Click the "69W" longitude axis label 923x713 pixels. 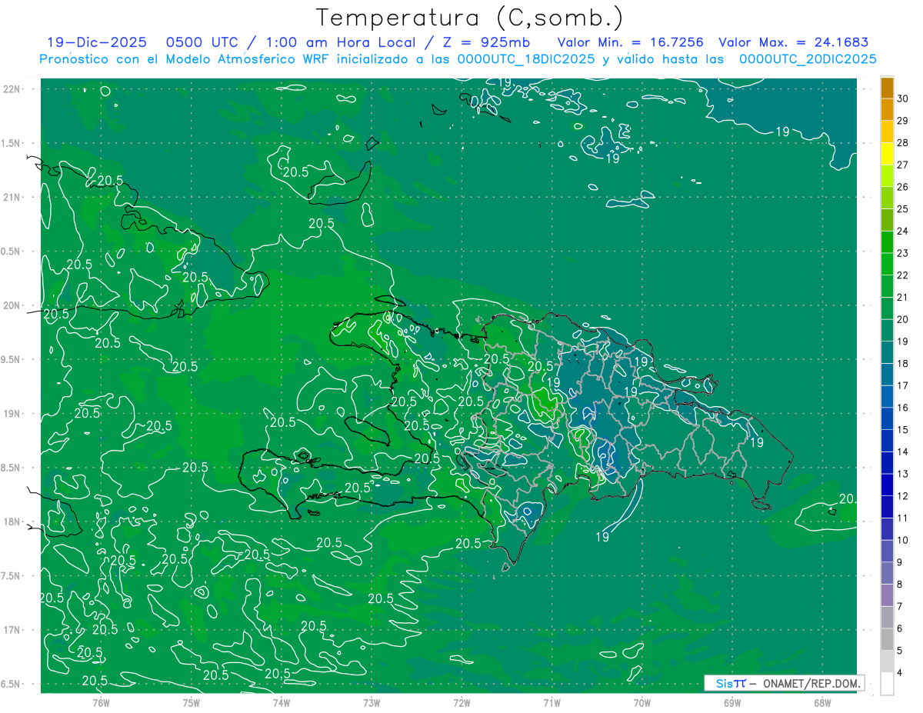click(732, 702)
